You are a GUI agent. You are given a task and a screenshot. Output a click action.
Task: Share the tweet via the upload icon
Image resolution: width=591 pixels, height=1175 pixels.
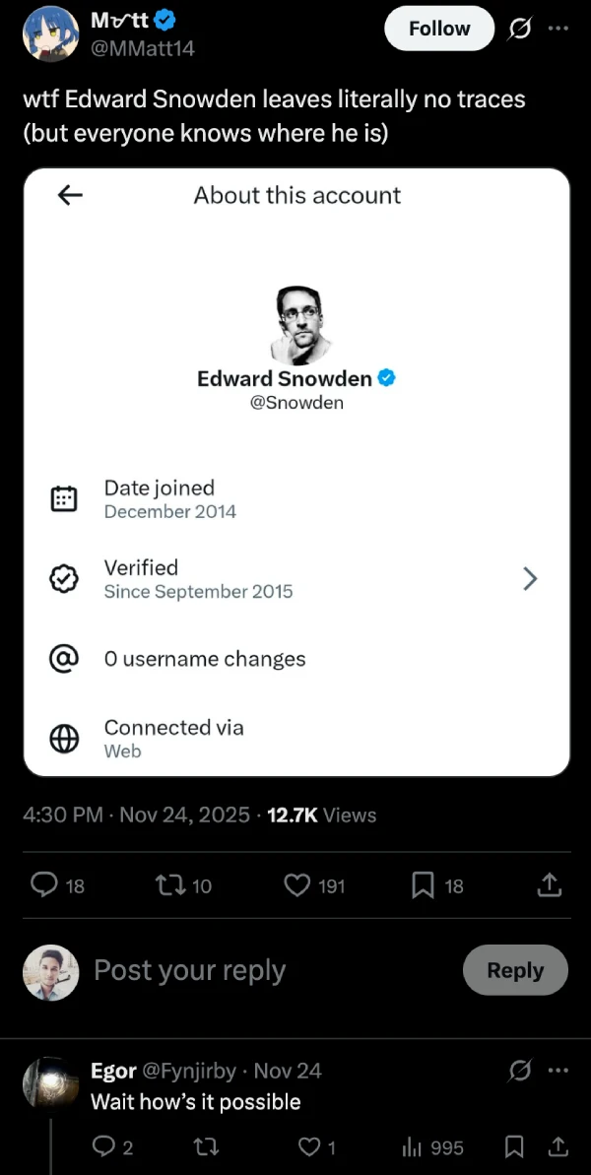coord(549,883)
